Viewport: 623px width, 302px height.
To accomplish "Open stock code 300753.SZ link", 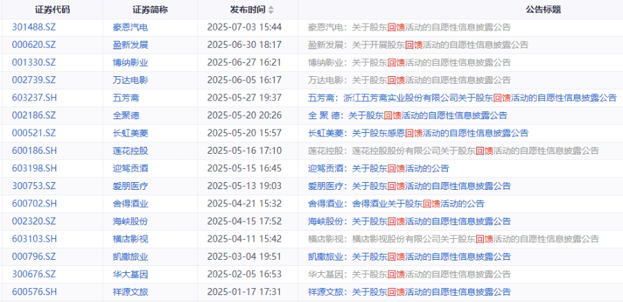I will 34,186.
